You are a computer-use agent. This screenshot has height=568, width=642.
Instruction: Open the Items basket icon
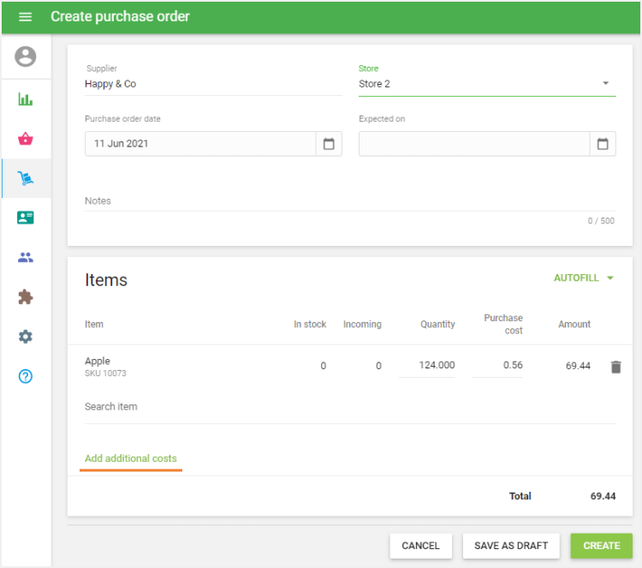(26, 139)
